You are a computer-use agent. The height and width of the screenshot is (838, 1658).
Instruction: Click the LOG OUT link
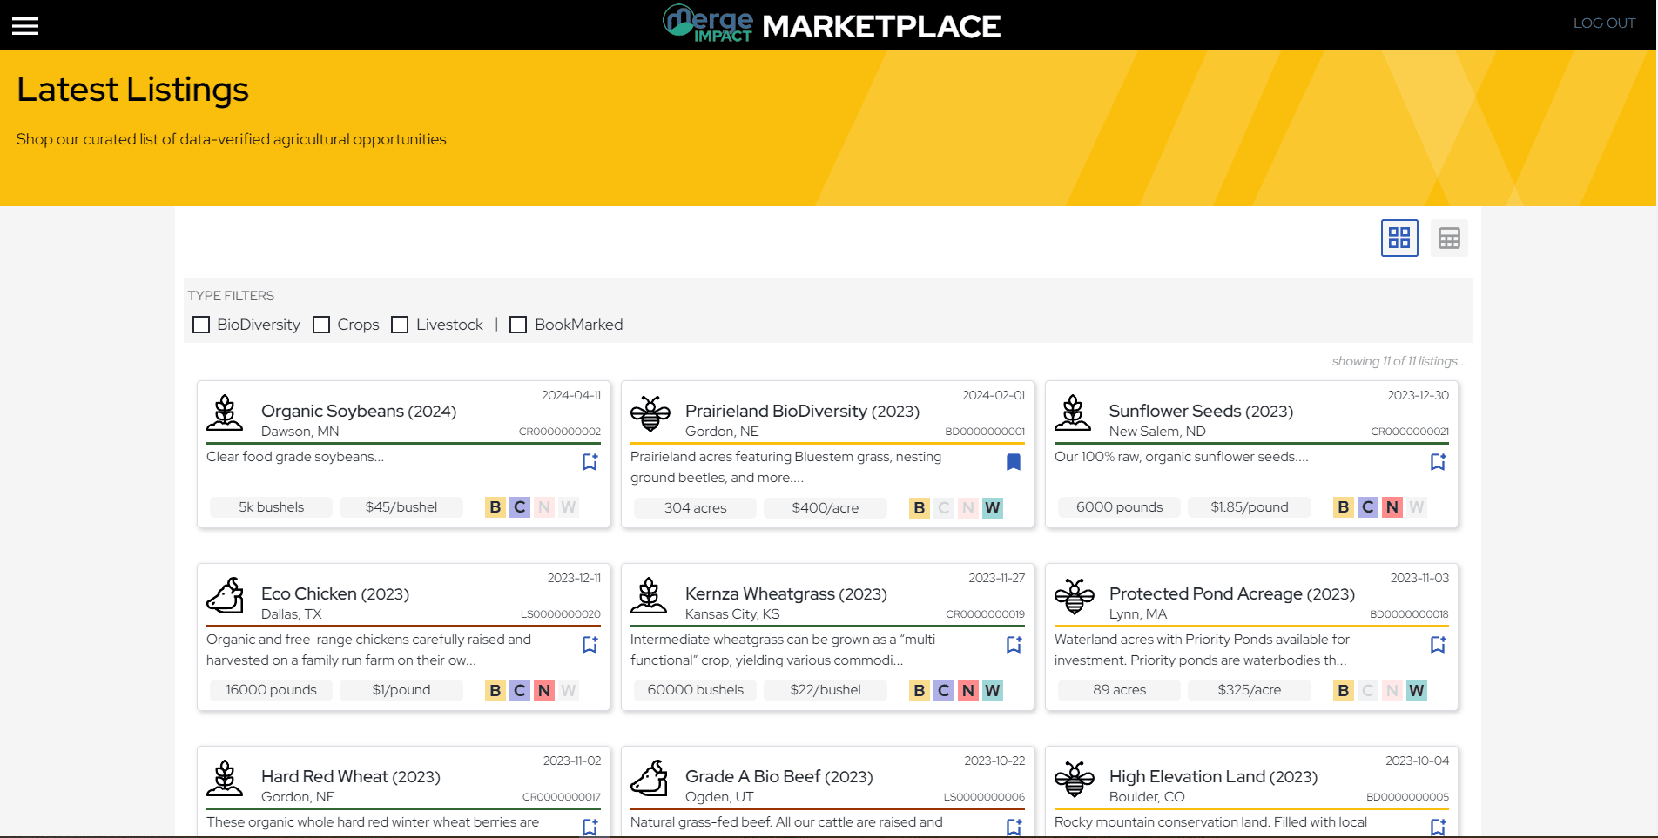(1603, 23)
